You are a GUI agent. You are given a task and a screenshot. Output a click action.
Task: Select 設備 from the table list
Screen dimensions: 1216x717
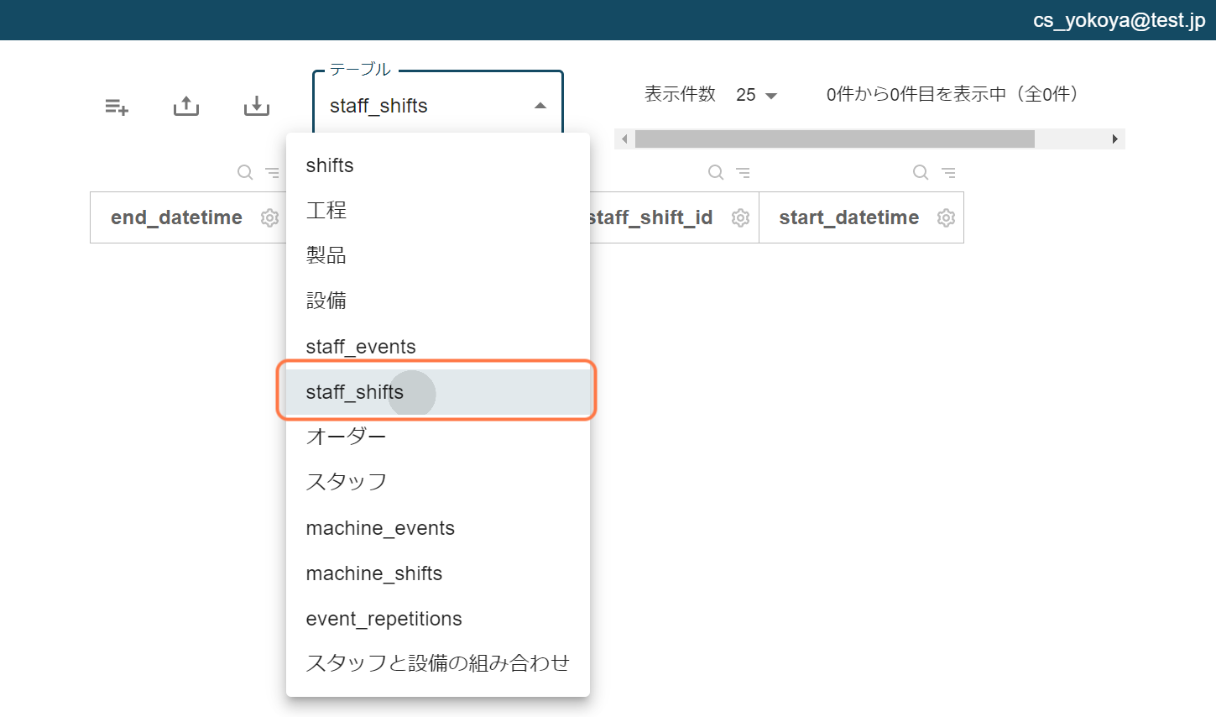(438, 301)
